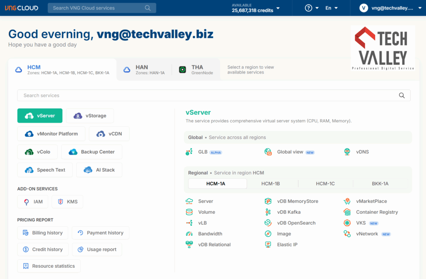Click the vDB MemoryStore icon
The width and height of the screenshot is (426, 279).
tap(268, 201)
